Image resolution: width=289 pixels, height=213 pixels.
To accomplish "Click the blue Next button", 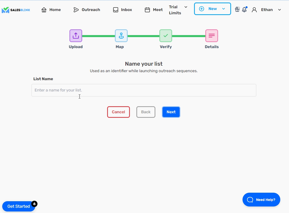I will (x=171, y=112).
